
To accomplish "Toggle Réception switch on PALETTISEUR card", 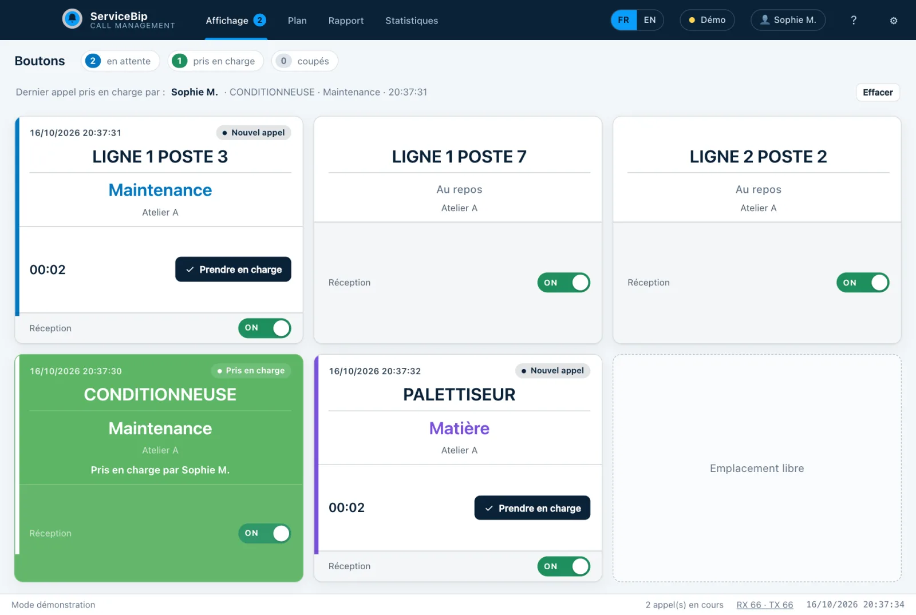I will (563, 566).
